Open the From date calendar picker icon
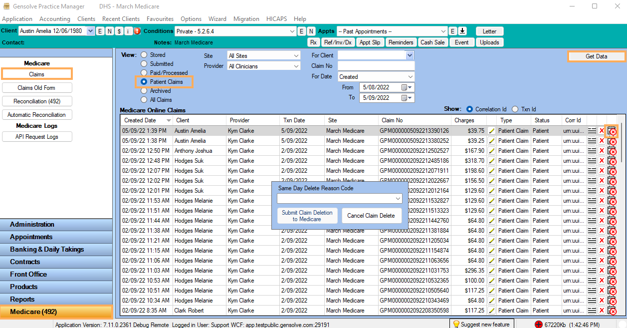Screen dimensions: 627x328 tap(407, 87)
